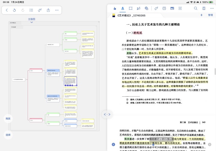216x151 pixels.
Task: Expand the 主脑图 dropdown chevron
Action: (31, 22)
